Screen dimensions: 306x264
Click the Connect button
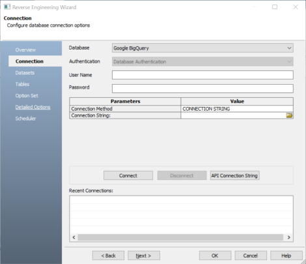pos(128,175)
